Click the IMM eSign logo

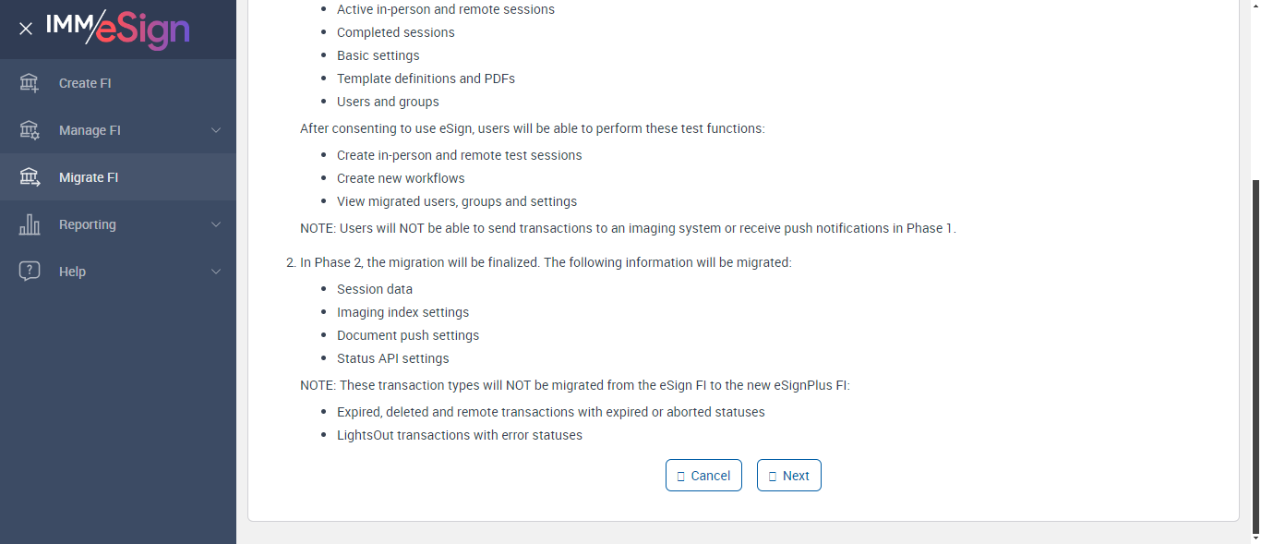(x=118, y=29)
